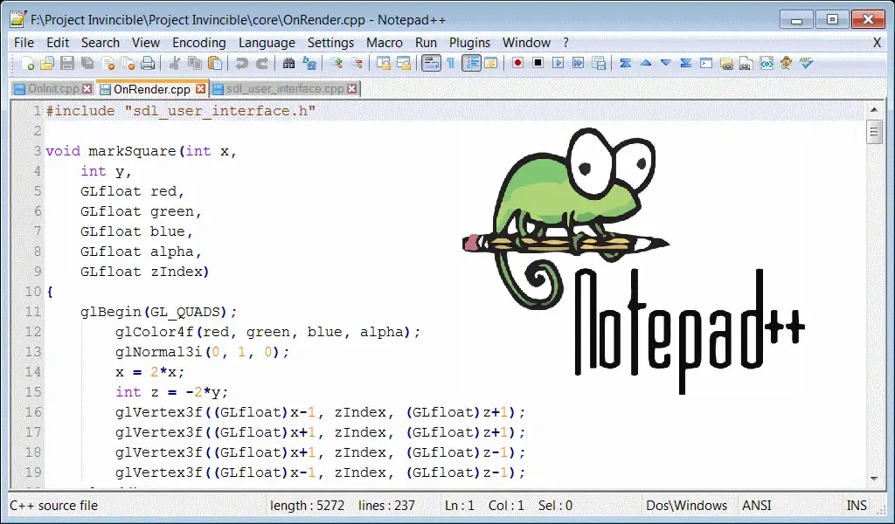This screenshot has width=895, height=524.
Task: Click the Play recorded macro icon
Action: (x=559, y=63)
